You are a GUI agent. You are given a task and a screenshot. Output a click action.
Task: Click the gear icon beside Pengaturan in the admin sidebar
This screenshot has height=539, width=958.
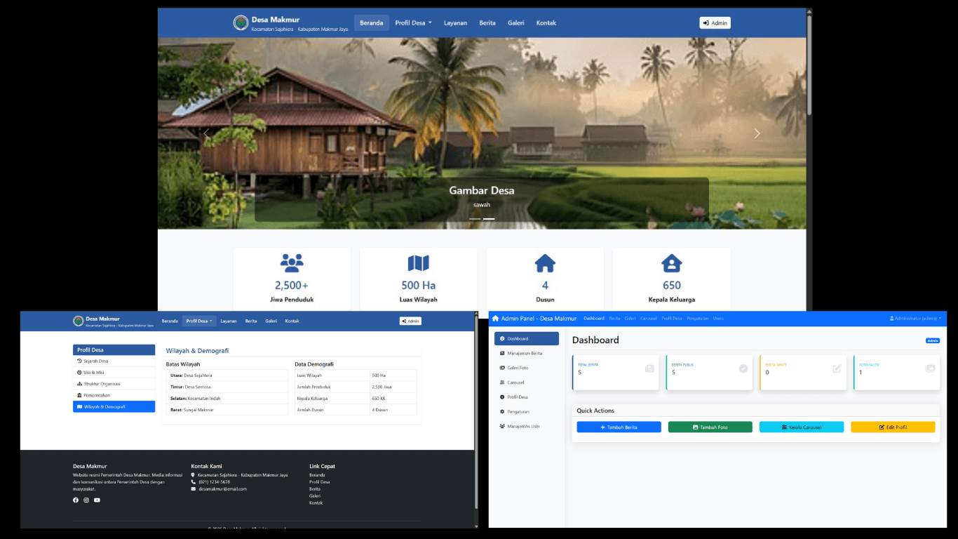(x=502, y=412)
